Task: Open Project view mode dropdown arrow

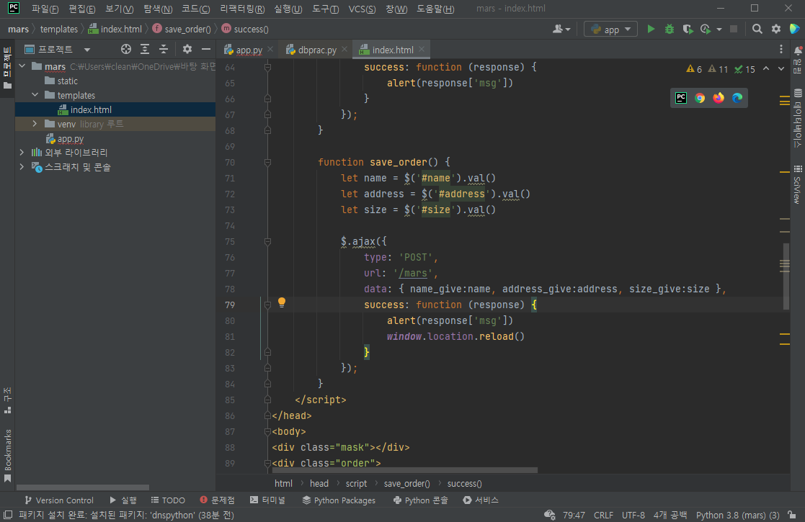Action: click(86, 50)
